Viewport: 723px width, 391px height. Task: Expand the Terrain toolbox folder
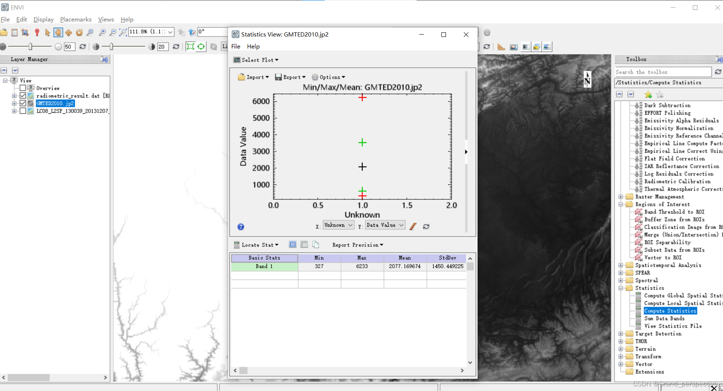[x=621, y=349]
